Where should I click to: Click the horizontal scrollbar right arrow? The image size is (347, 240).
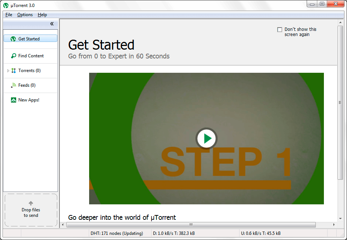(334, 225)
